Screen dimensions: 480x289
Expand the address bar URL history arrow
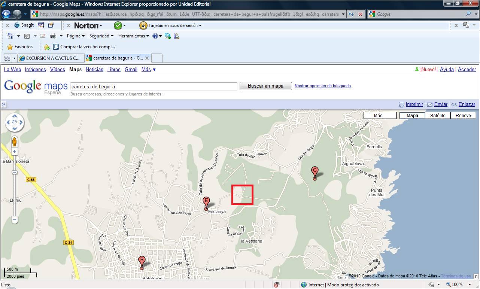[x=342, y=14]
